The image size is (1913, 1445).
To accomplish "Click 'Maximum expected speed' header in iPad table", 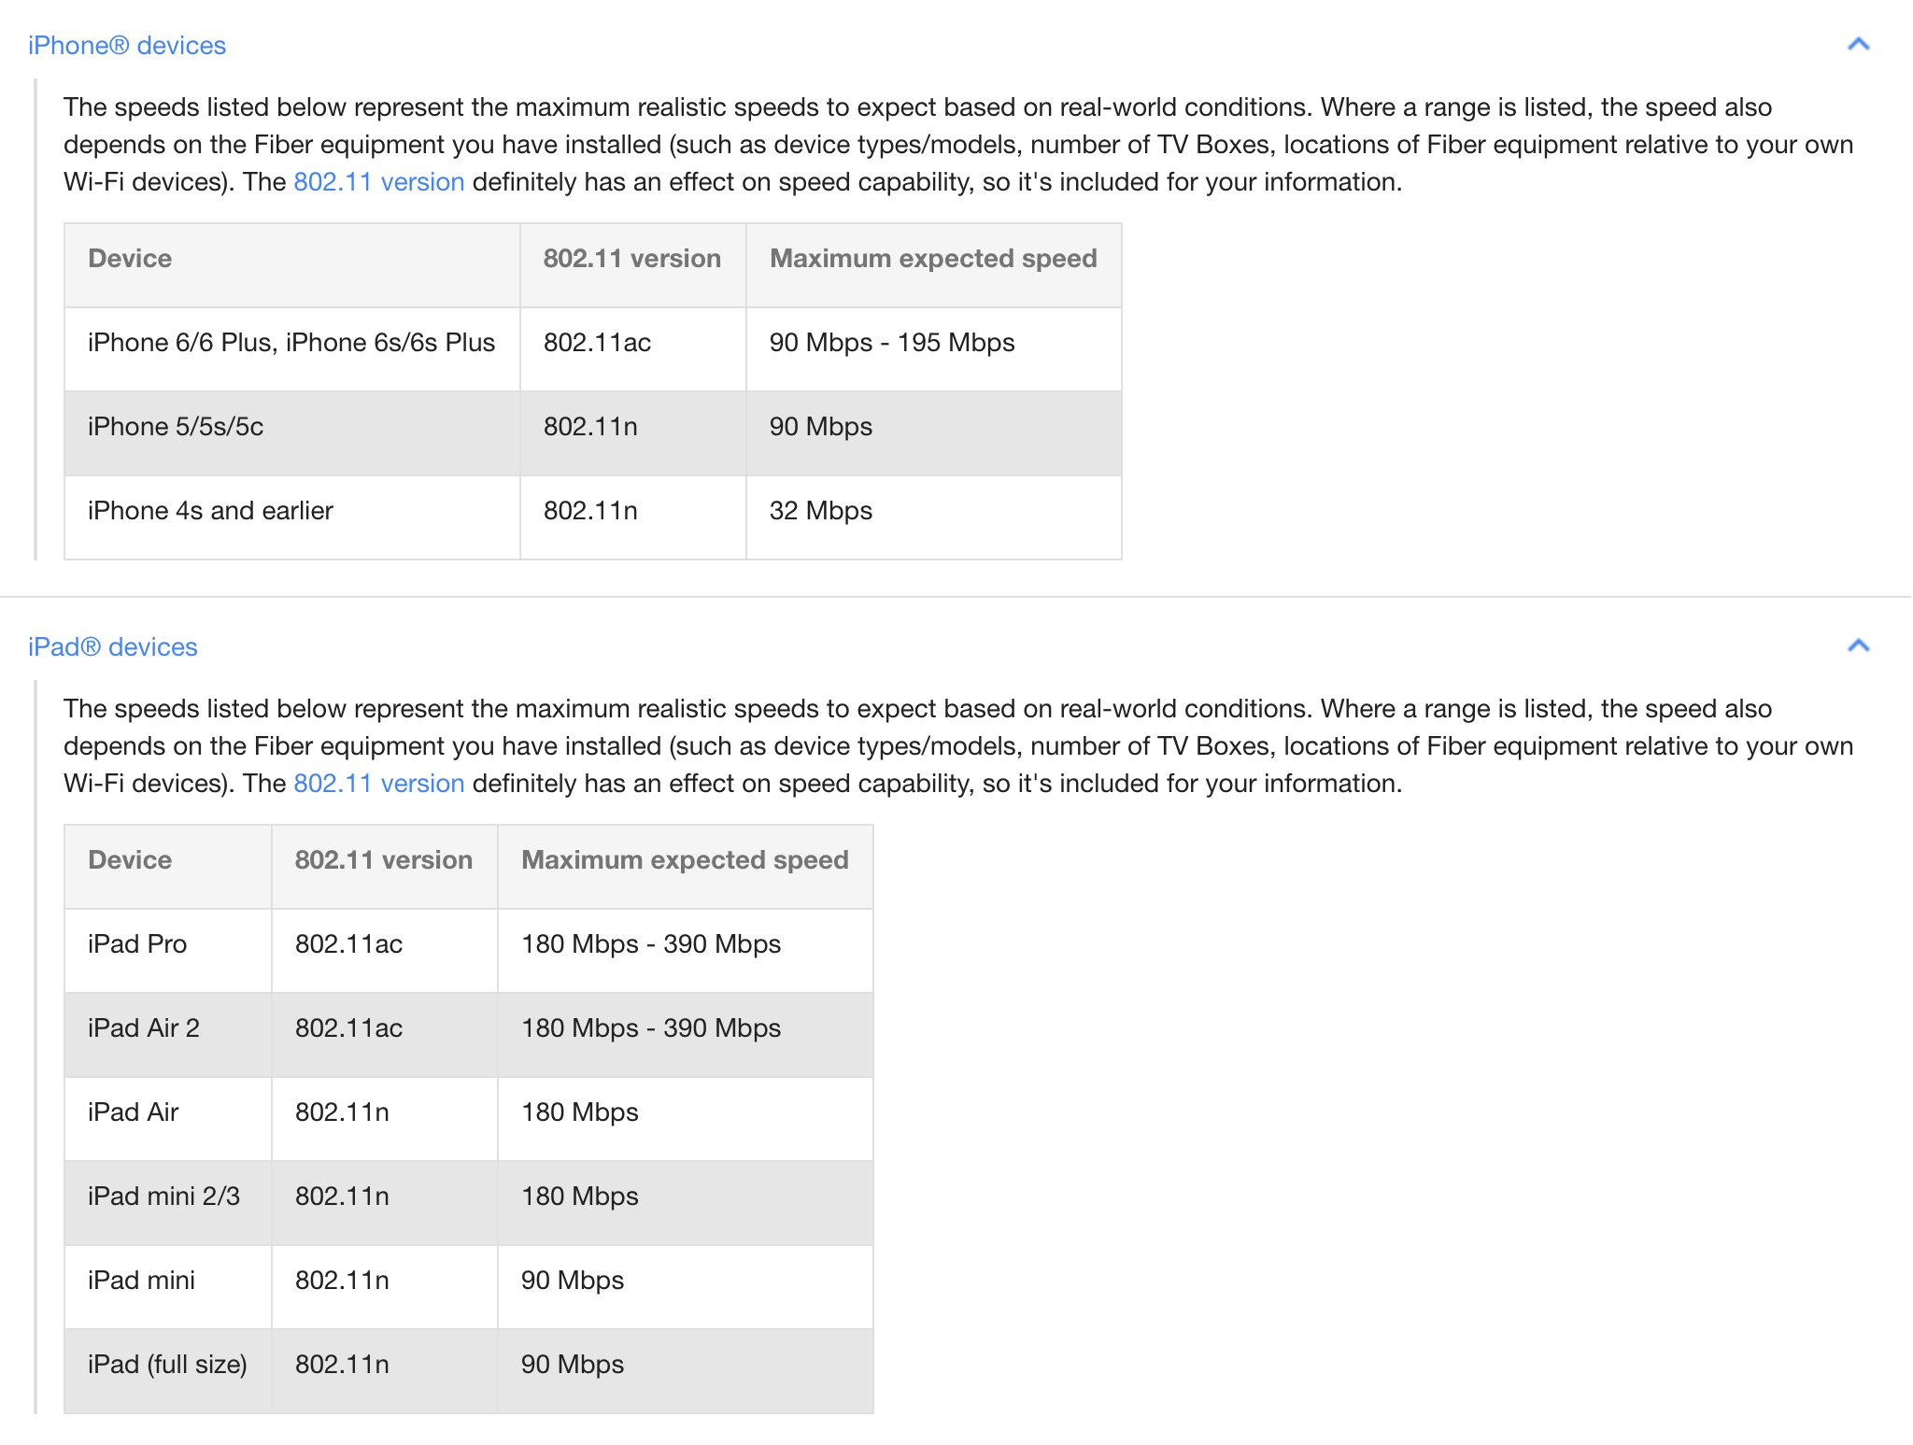I will point(685,860).
